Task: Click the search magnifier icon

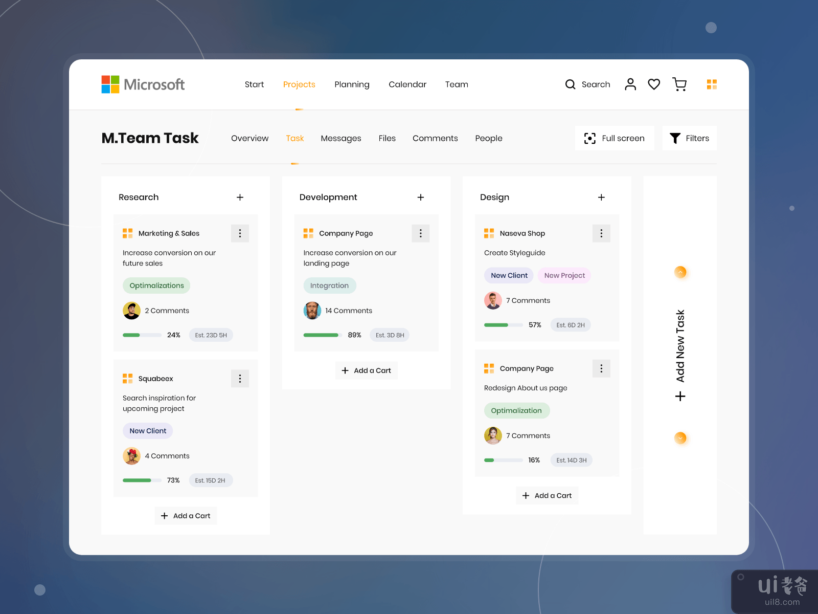Action: (x=570, y=84)
